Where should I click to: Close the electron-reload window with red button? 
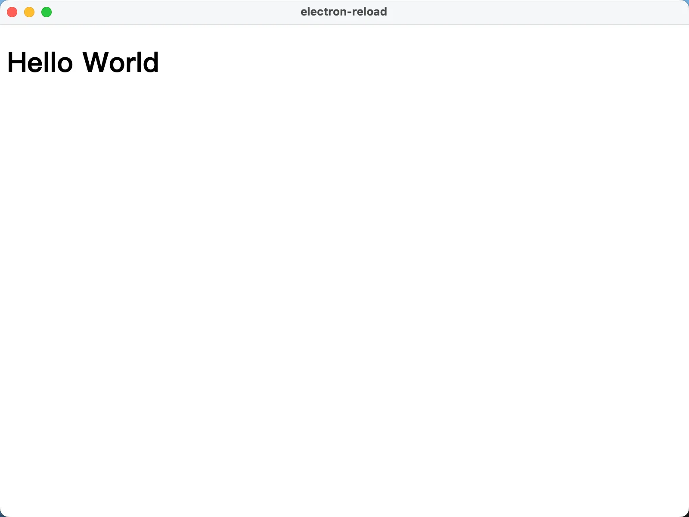click(12, 12)
